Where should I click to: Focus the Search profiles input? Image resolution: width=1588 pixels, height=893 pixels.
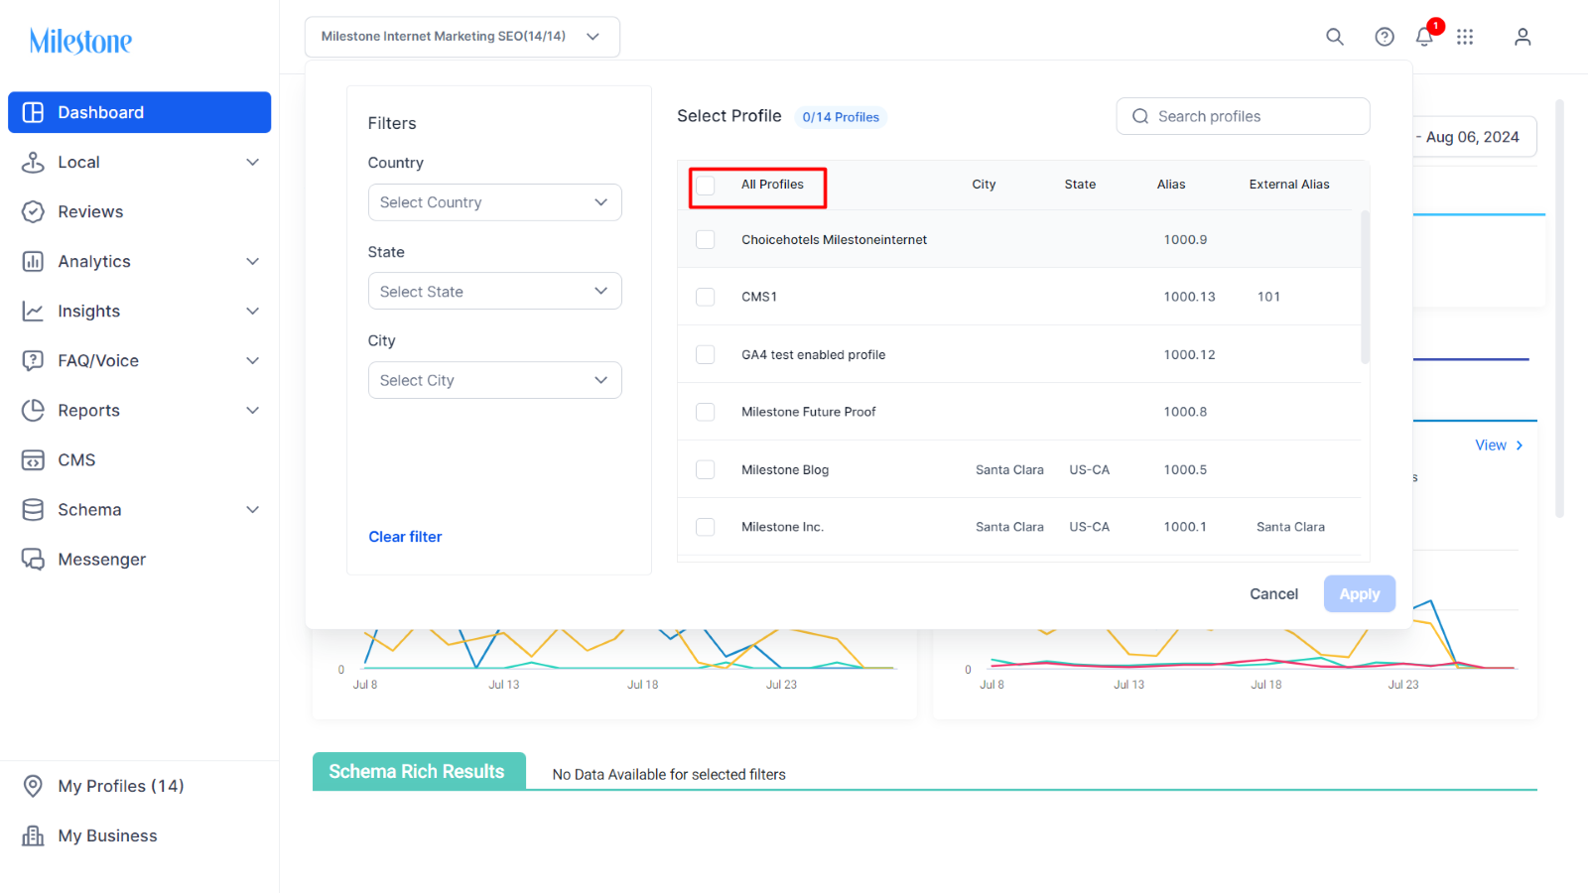(x=1243, y=116)
